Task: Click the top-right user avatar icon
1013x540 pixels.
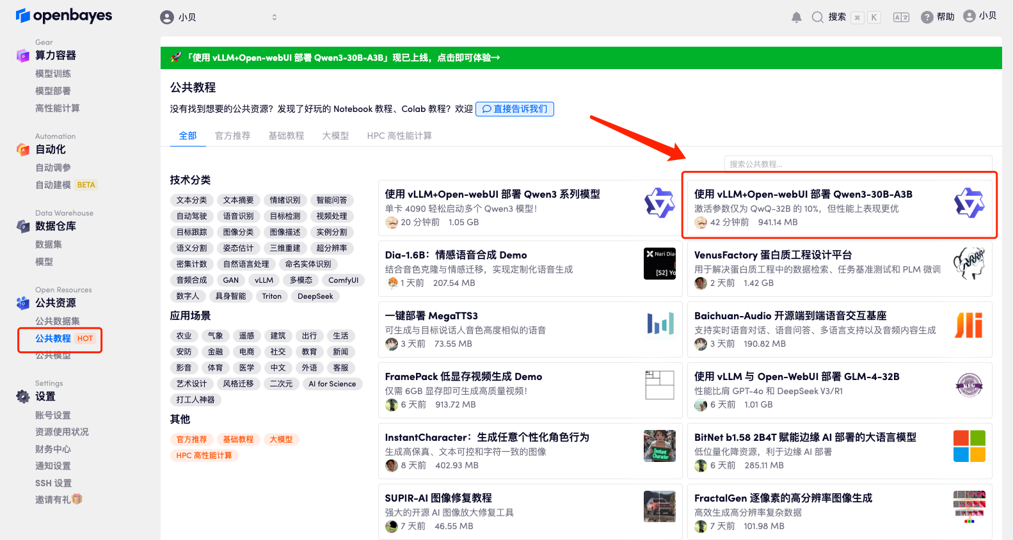Action: click(x=969, y=16)
